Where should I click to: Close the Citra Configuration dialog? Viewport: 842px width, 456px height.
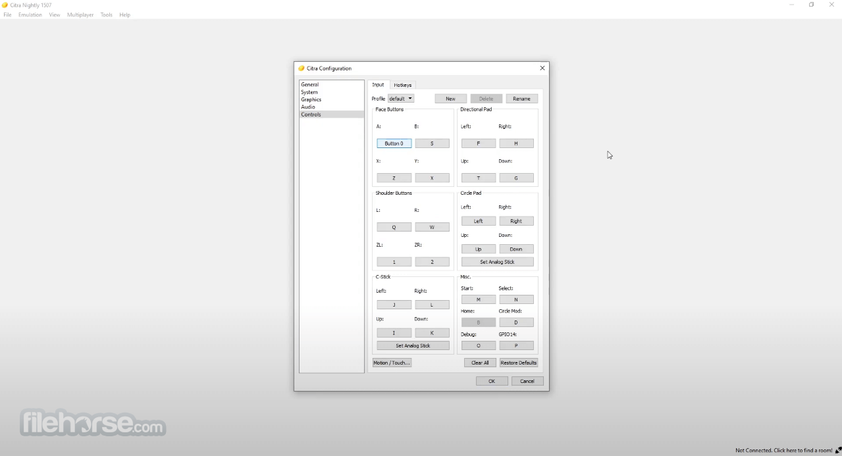[542, 68]
